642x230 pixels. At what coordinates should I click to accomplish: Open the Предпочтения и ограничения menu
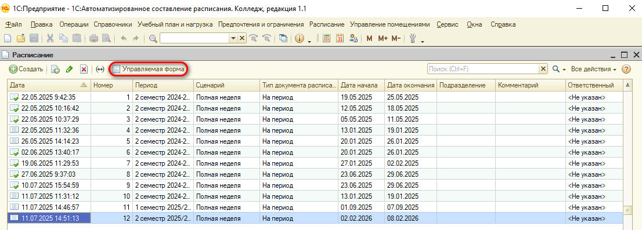tap(261, 24)
